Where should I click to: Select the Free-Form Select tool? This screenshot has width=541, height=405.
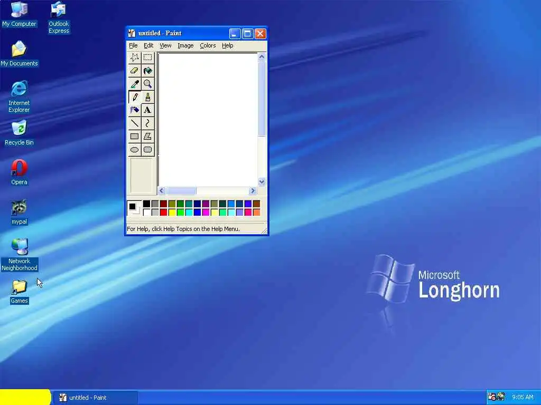click(x=135, y=57)
